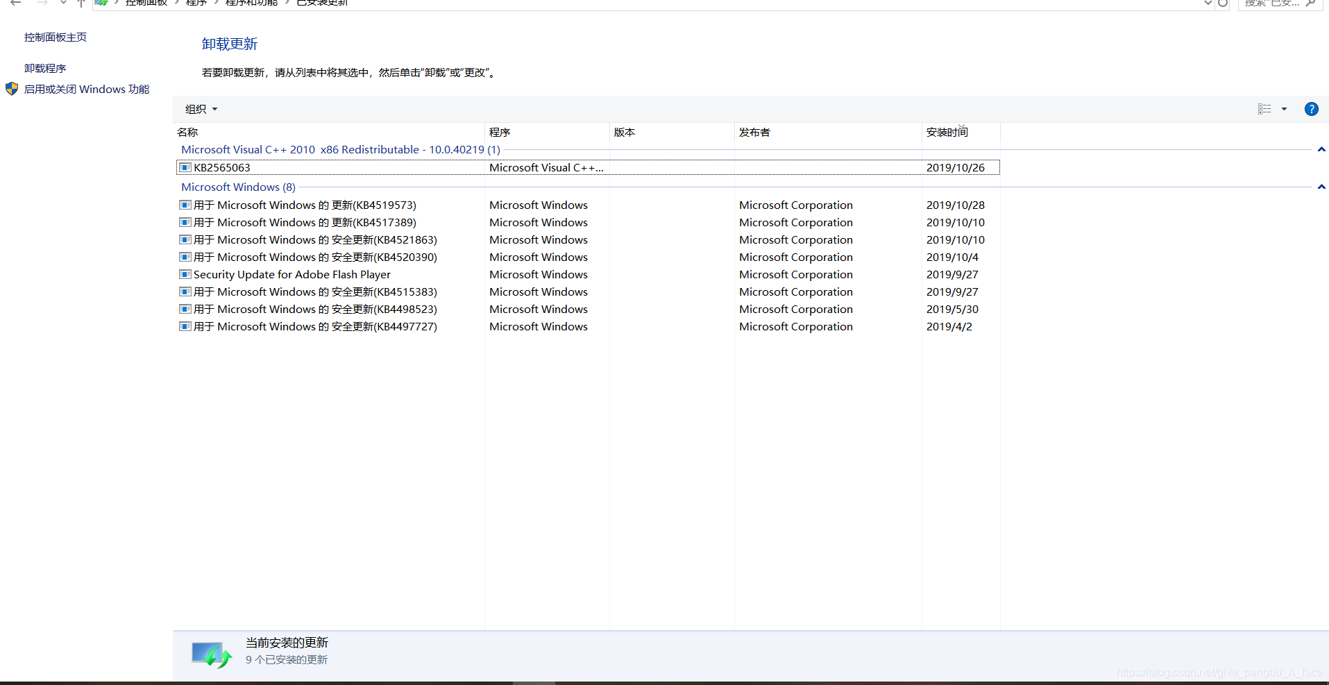Click the back navigation arrow
The width and height of the screenshot is (1329, 685).
15,3
